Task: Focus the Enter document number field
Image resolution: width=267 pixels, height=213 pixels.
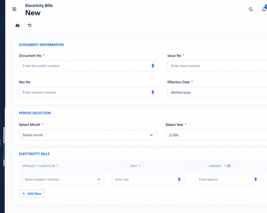Action: 89,66
